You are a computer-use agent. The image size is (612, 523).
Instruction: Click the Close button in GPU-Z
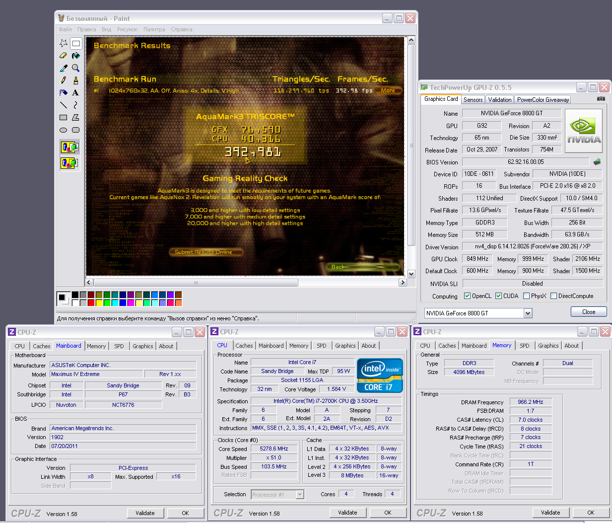pos(589,312)
